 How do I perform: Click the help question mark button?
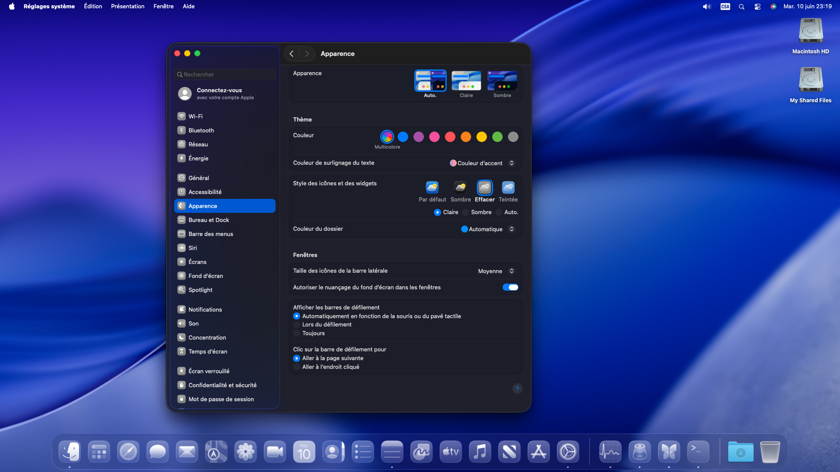(x=517, y=389)
